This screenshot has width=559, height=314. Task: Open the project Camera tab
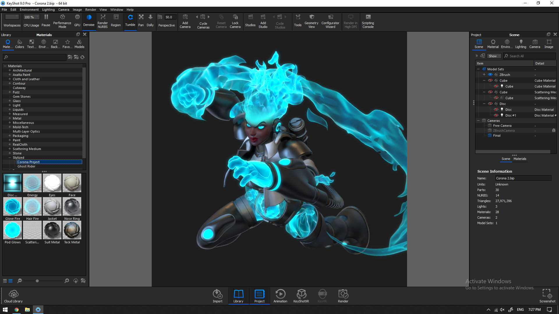point(535,44)
